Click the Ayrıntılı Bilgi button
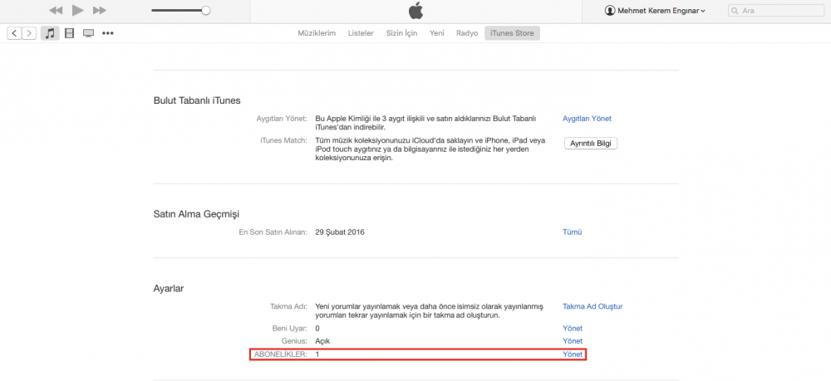The image size is (831, 381). pos(591,144)
